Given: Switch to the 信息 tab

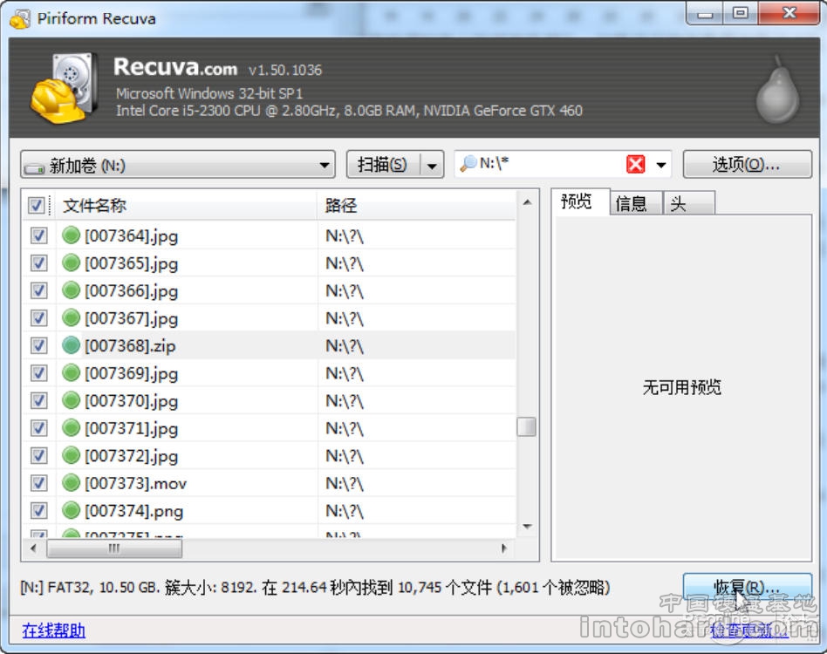Looking at the screenshot, I should (631, 203).
